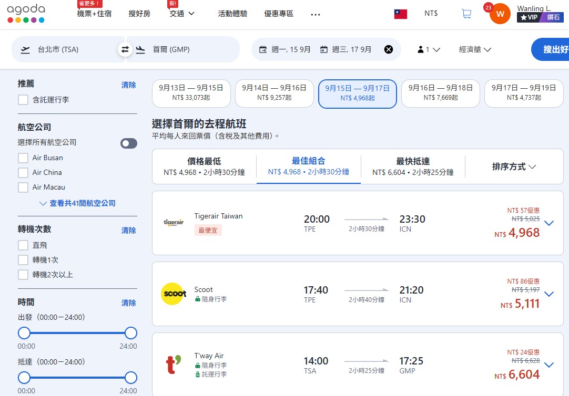Image resolution: width=569 pixels, height=396 pixels.
Task: Check the 含託運行李 checkbox
Action: (x=23, y=100)
